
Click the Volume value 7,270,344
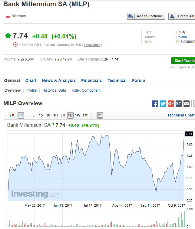(x=26, y=59)
